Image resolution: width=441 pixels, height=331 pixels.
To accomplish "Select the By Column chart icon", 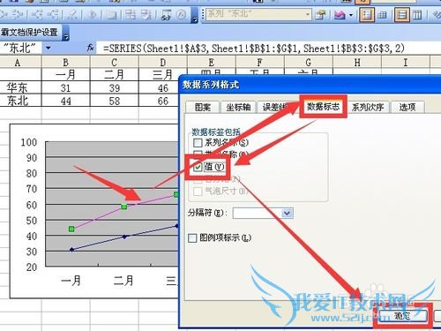I will point(417,14).
